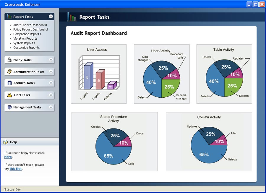Open Audit Report Dashboard
Image resolution: width=266 pixels, height=193 pixels.
tap(30, 25)
